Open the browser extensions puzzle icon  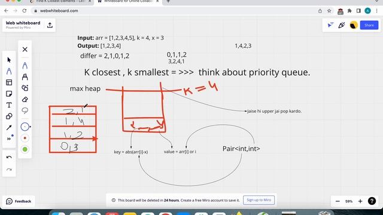click(x=349, y=11)
